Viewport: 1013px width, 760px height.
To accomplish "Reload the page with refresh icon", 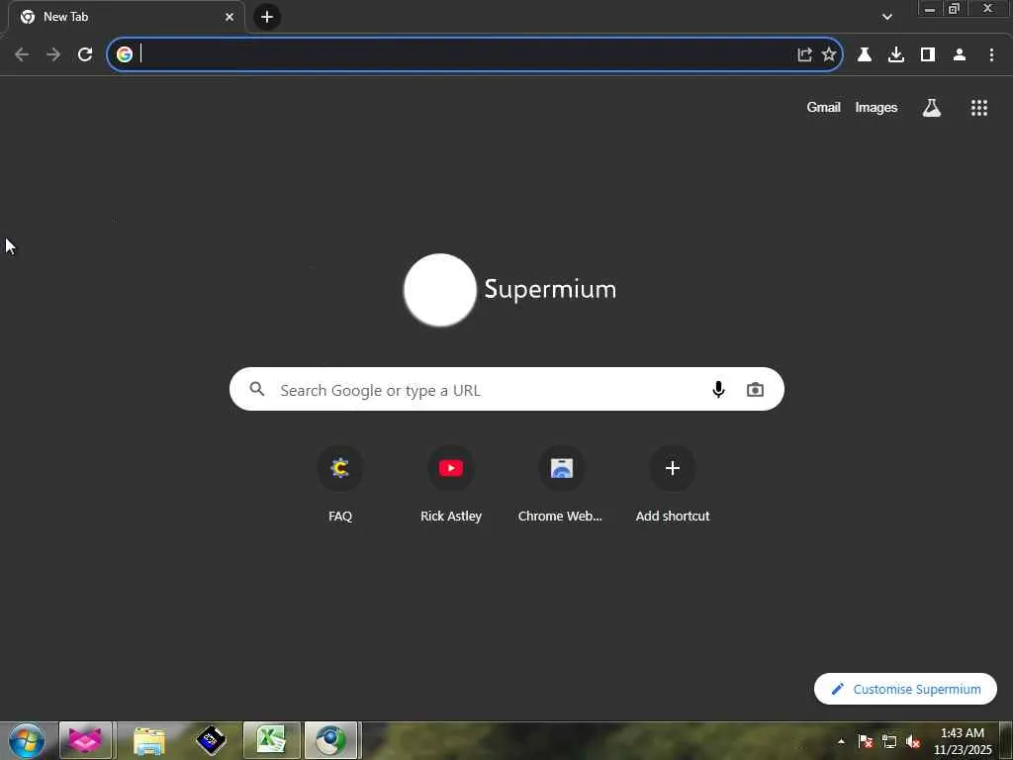I will tap(85, 54).
